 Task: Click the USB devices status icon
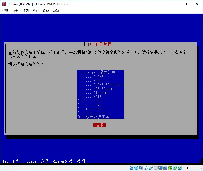tap(151, 168)
